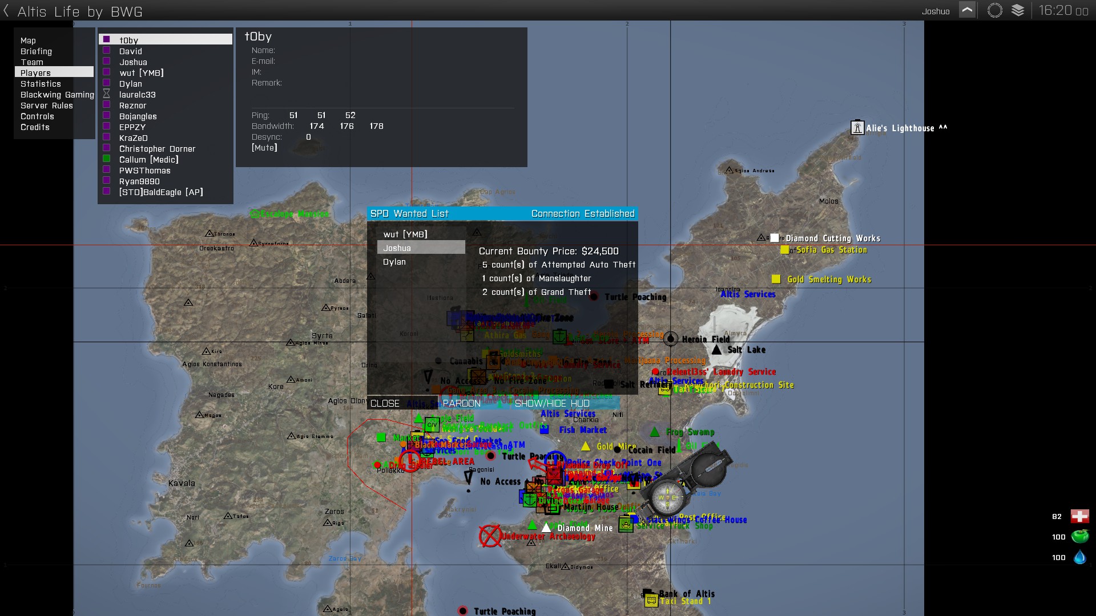Toggle HUD with SHOW/HIDE HUD button
This screenshot has width=1096, height=616.
551,403
